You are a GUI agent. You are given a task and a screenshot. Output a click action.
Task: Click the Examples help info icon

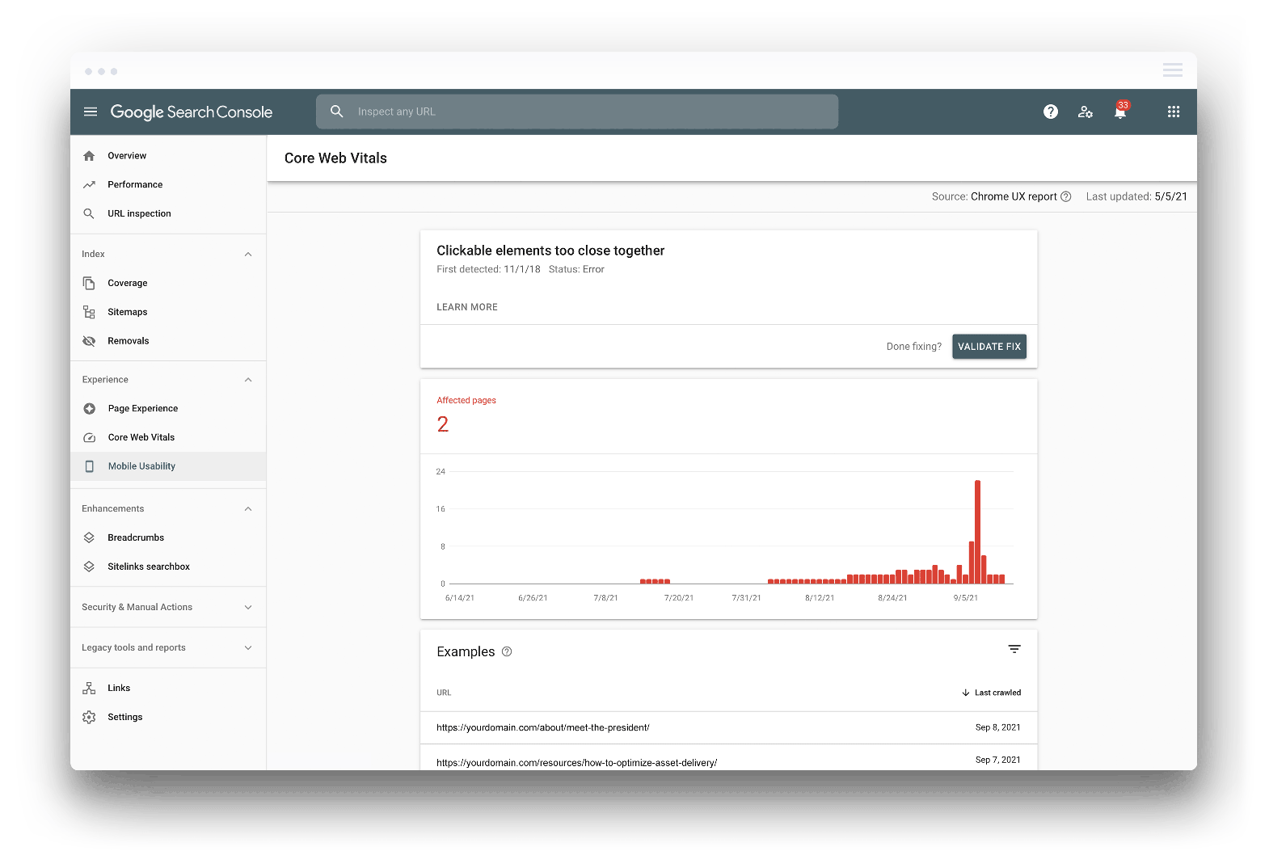click(x=507, y=651)
